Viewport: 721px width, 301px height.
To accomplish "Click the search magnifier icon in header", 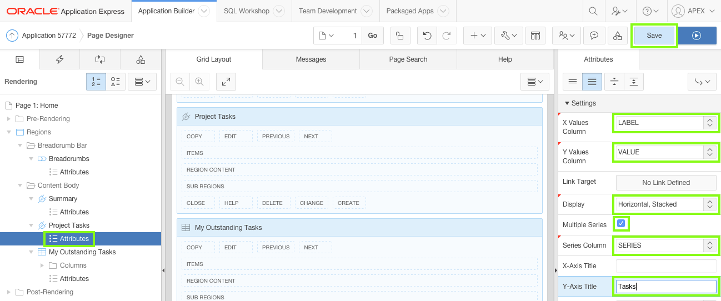I will pos(593,11).
